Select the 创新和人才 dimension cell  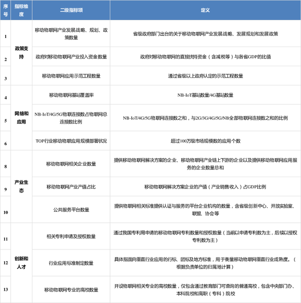click(x=21, y=262)
